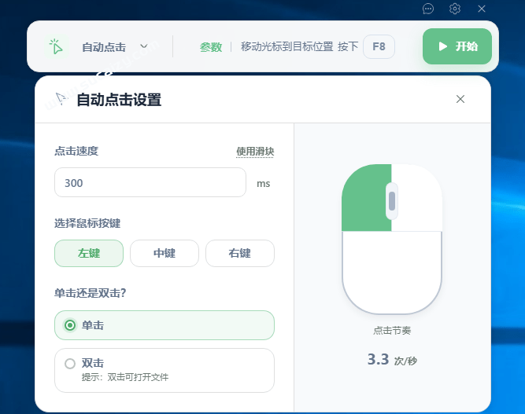Click the 移动光标到目标位置 按下 hint text
Viewport: 525px width, 414px height.
[x=299, y=46]
